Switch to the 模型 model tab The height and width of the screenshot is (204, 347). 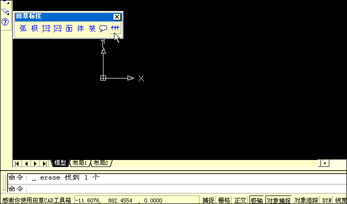coord(60,163)
